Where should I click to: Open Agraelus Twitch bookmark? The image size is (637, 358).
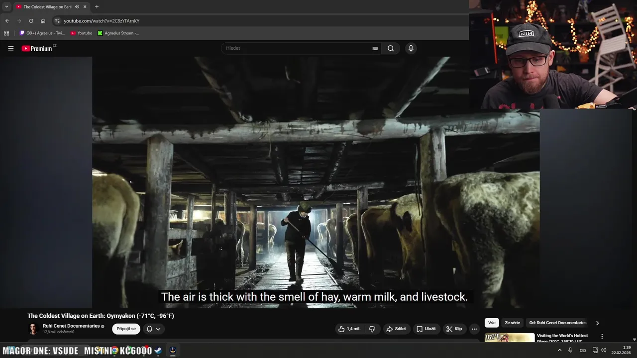42,33
